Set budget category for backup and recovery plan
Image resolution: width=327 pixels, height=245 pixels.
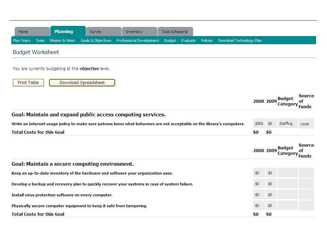click(x=287, y=184)
